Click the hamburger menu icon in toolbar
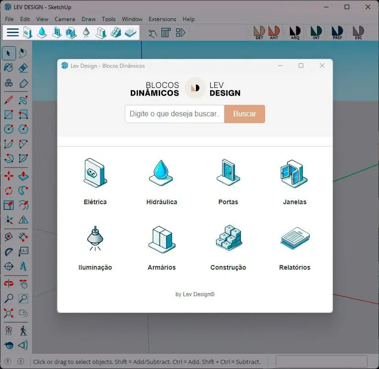Viewport: 379px width, 369px height. [12, 33]
